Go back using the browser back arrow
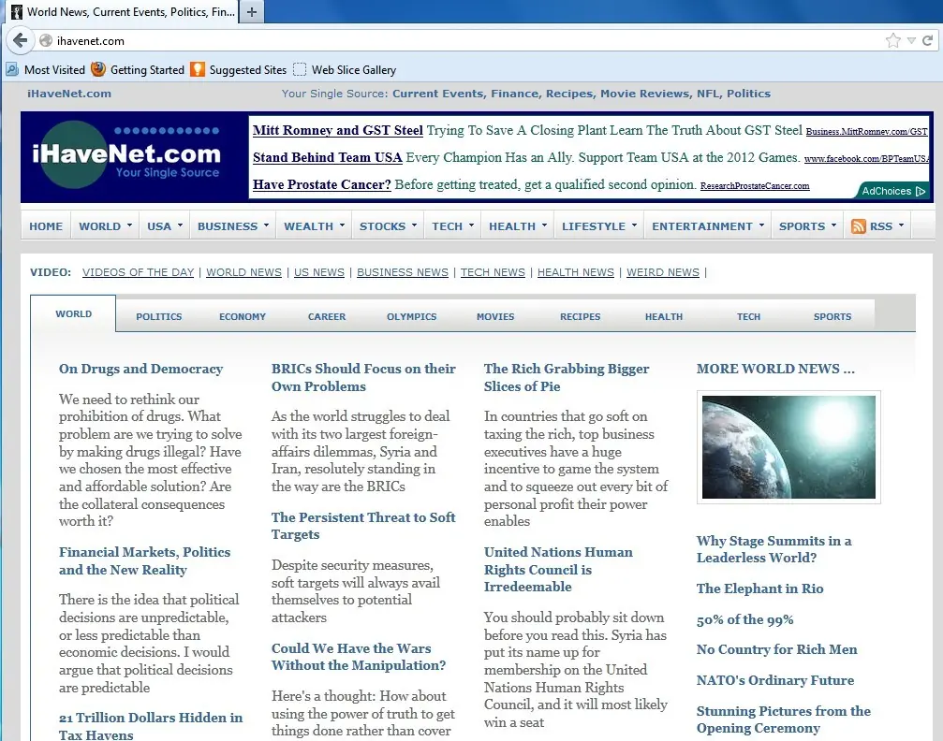 20,40
